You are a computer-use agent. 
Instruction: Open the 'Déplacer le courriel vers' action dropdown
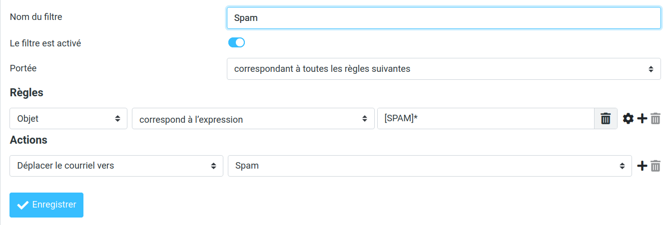pyautogui.click(x=116, y=166)
